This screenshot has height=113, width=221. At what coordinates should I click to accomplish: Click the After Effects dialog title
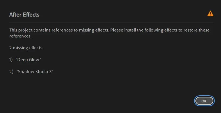click(24, 15)
